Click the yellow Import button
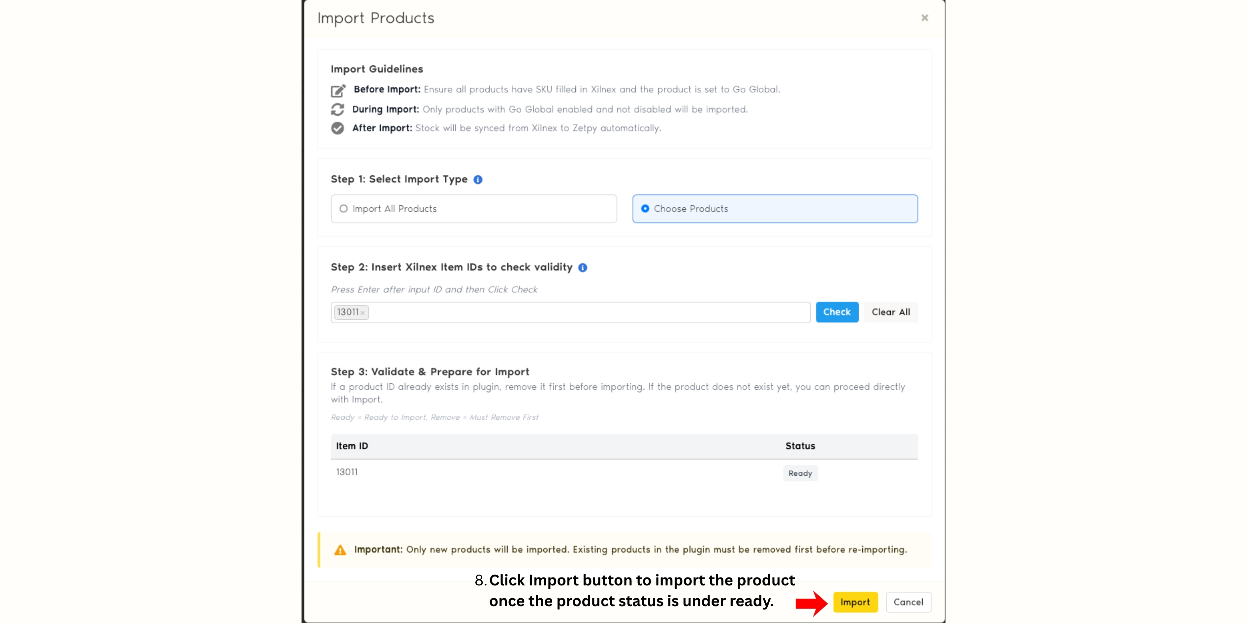This screenshot has width=1247, height=623. [x=855, y=602]
